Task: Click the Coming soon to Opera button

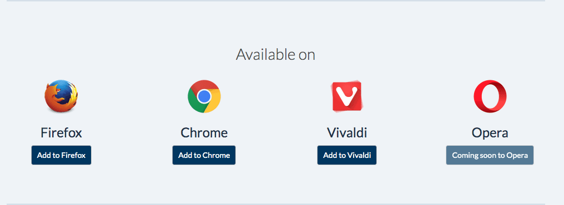Action: coord(490,155)
